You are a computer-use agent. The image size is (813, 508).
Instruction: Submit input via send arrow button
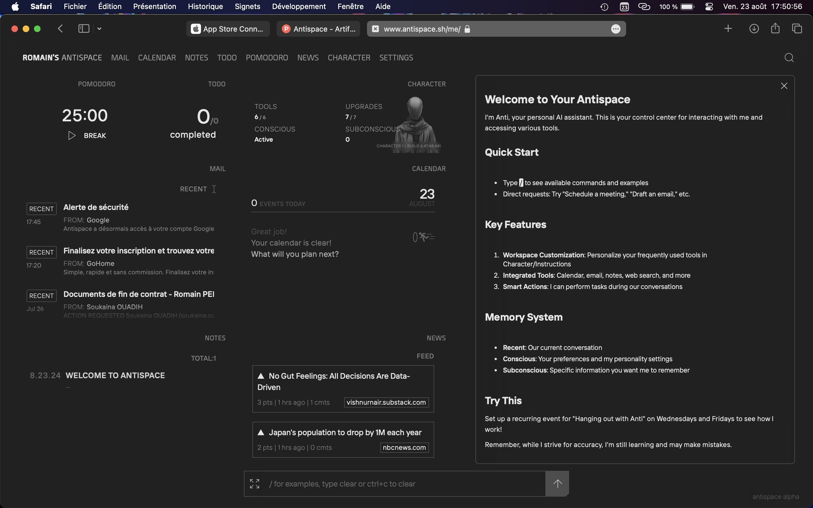(x=557, y=483)
